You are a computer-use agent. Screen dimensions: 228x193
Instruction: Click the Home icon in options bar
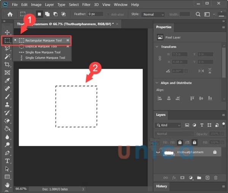click(10, 14)
